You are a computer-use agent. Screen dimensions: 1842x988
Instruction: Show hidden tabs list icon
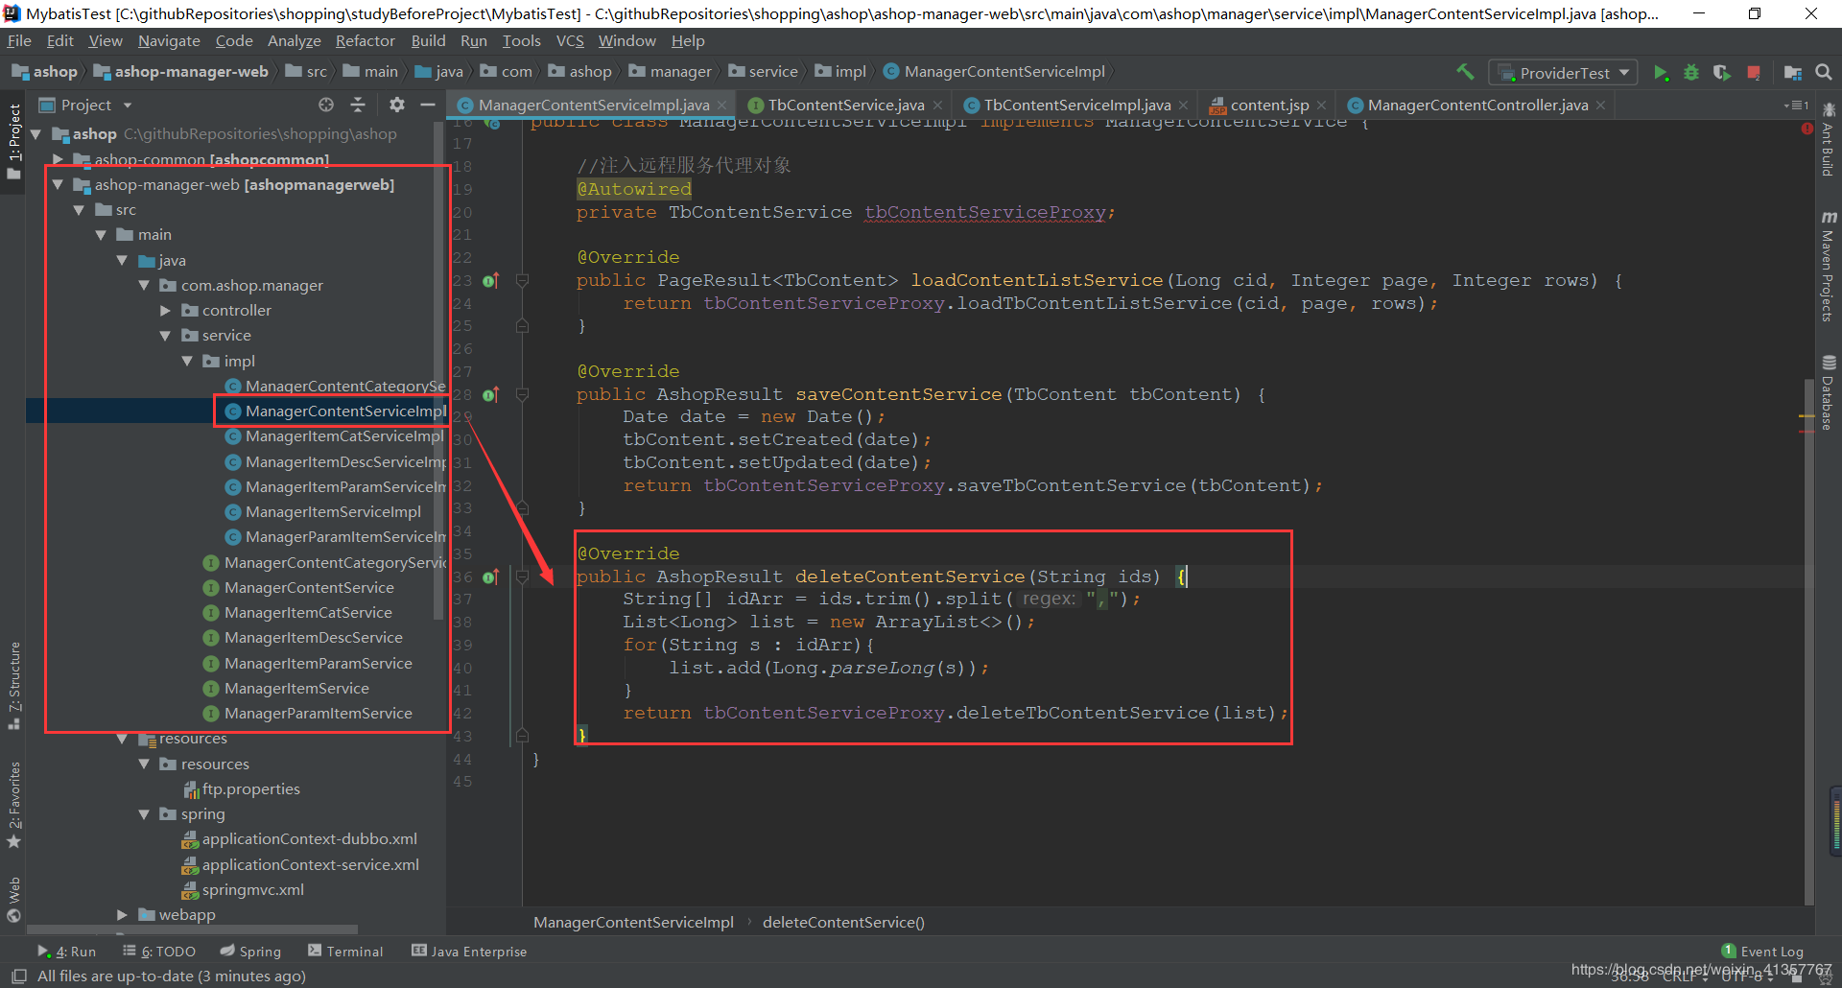1796,106
